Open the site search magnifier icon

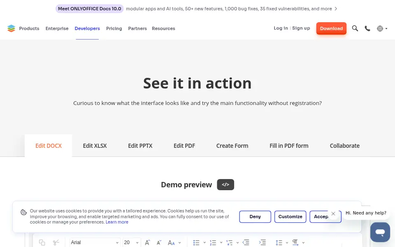(355, 28)
